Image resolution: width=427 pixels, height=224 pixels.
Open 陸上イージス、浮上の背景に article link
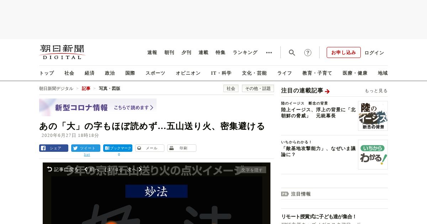[x=318, y=113]
